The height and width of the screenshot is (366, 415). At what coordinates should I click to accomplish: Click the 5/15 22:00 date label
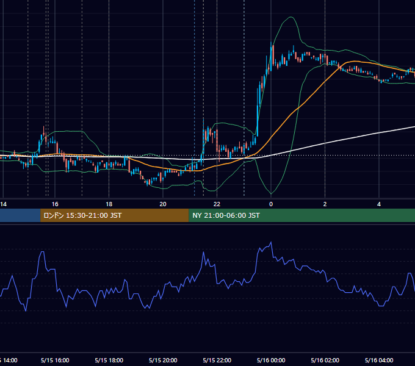coord(217,360)
